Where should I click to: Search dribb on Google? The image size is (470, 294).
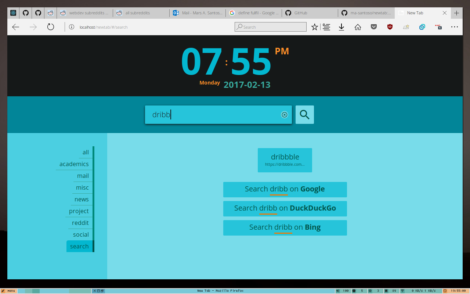285,190
